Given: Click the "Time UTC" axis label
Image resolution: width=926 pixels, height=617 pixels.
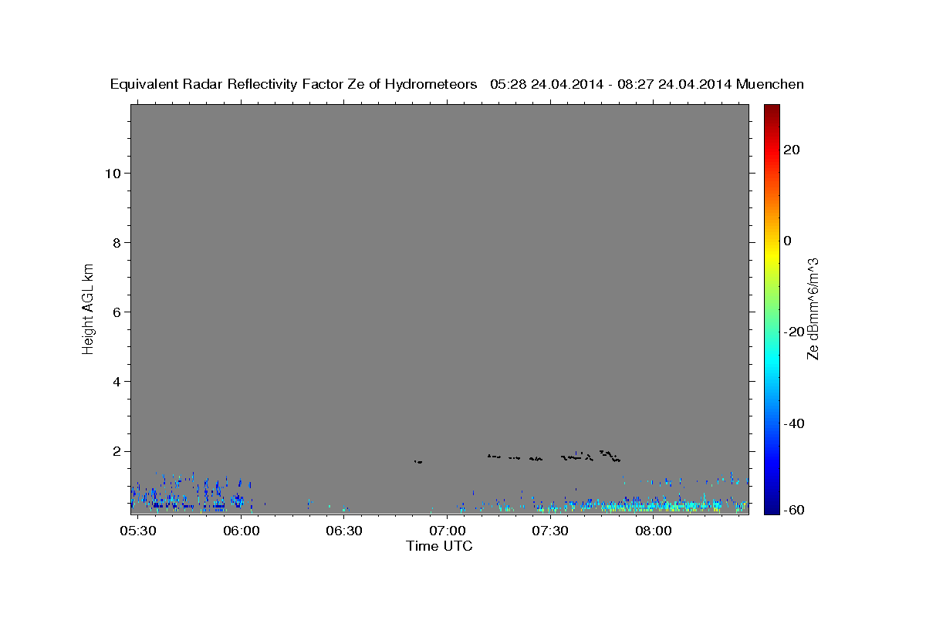Looking at the screenshot, I should [439, 546].
